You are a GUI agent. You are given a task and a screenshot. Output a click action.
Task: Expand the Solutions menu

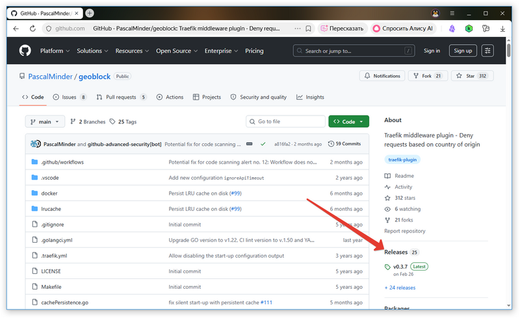coord(92,51)
